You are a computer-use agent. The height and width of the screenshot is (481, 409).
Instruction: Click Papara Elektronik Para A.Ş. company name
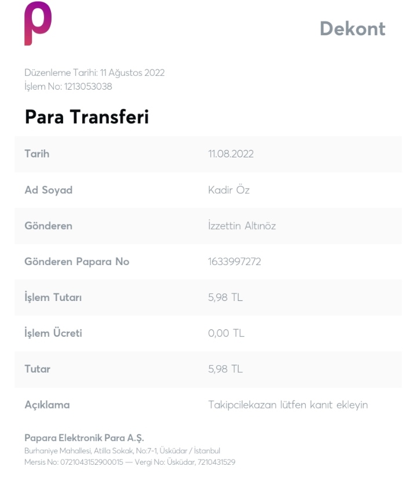pyautogui.click(x=84, y=438)
